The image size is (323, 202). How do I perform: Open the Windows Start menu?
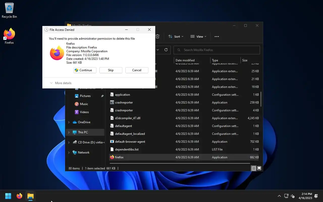pos(8,196)
